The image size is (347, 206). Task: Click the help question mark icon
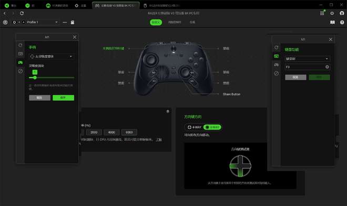[342, 22]
